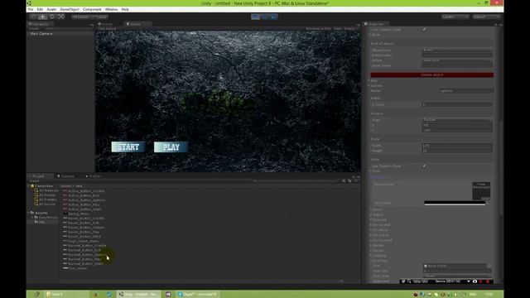The width and height of the screenshot is (530, 298).
Task: Expand the Border section in Inspector
Action: point(378,245)
